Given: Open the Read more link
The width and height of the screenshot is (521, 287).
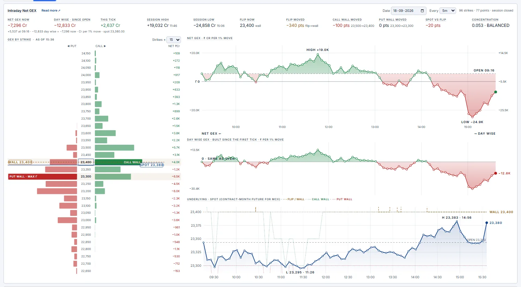Looking at the screenshot, I should click(x=51, y=10).
